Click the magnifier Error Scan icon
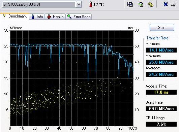The width and height of the screenshot is (179, 132). 69,17
